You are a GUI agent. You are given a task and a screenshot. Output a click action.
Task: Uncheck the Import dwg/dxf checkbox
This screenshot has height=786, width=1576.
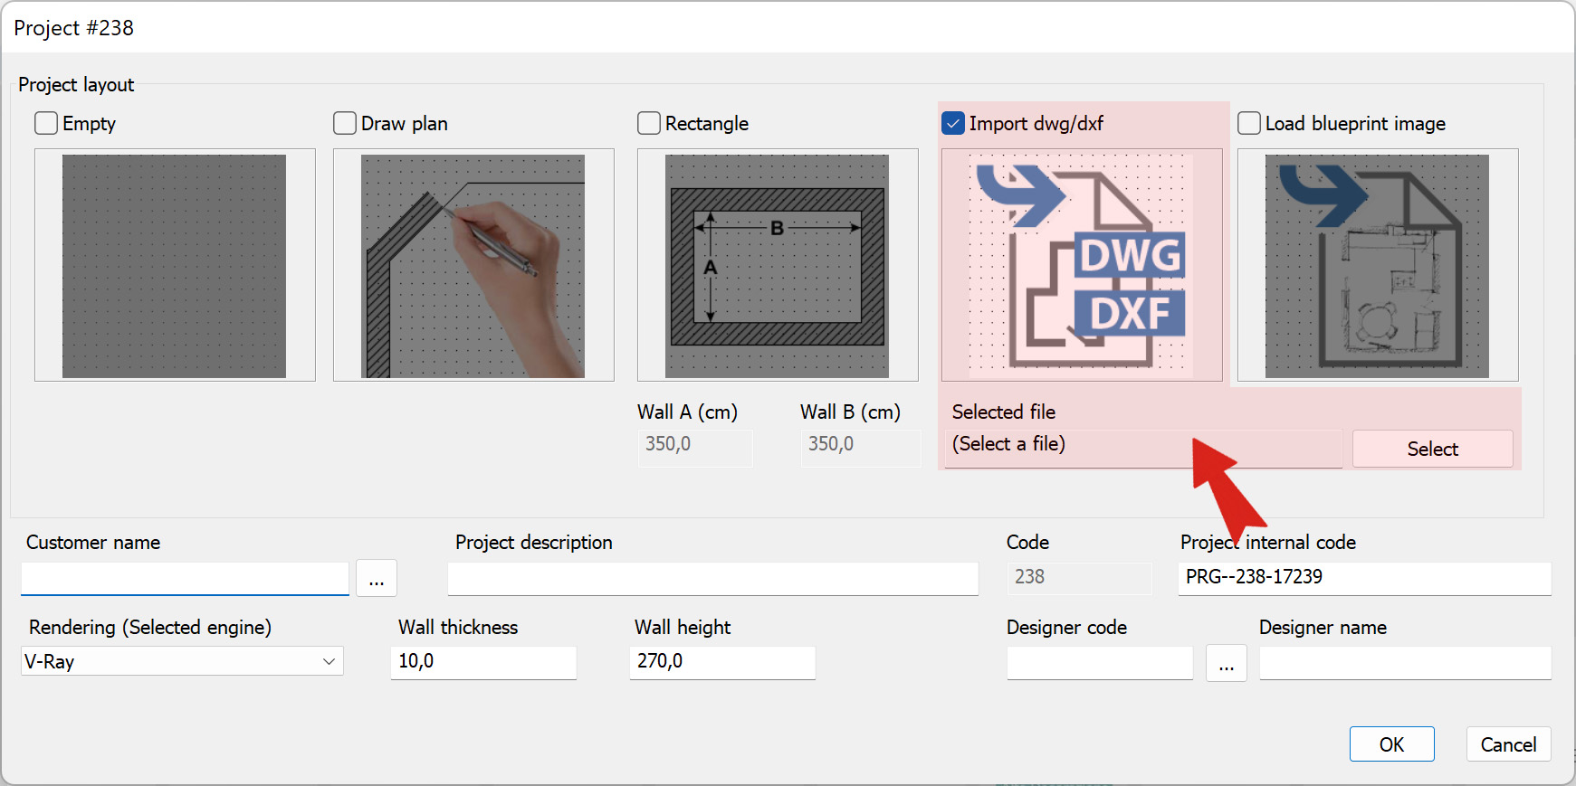[x=953, y=123]
